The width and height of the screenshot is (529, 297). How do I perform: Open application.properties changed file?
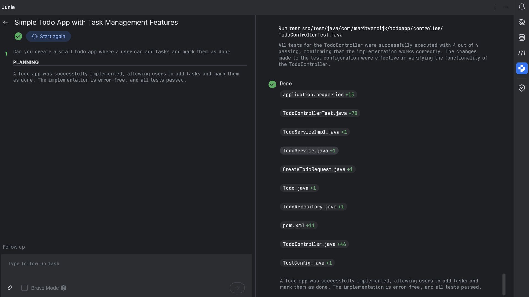coord(313,95)
